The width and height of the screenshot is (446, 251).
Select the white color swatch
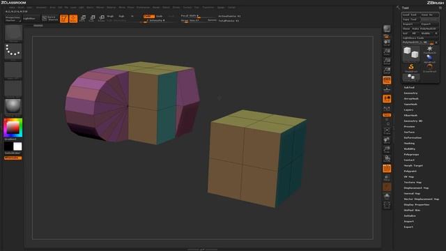click(17, 146)
